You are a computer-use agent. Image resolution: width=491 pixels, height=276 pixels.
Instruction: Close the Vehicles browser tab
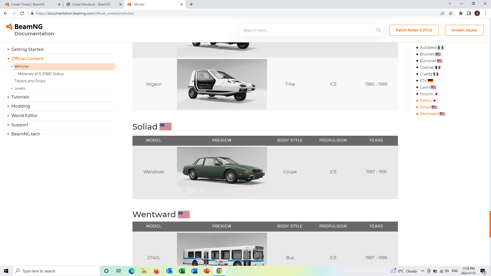coord(182,4)
